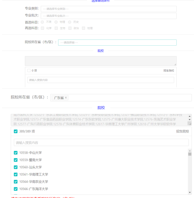
Task: Click up arrow of selected-schools textarea scrollbar
Action: click(x=190, y=116)
